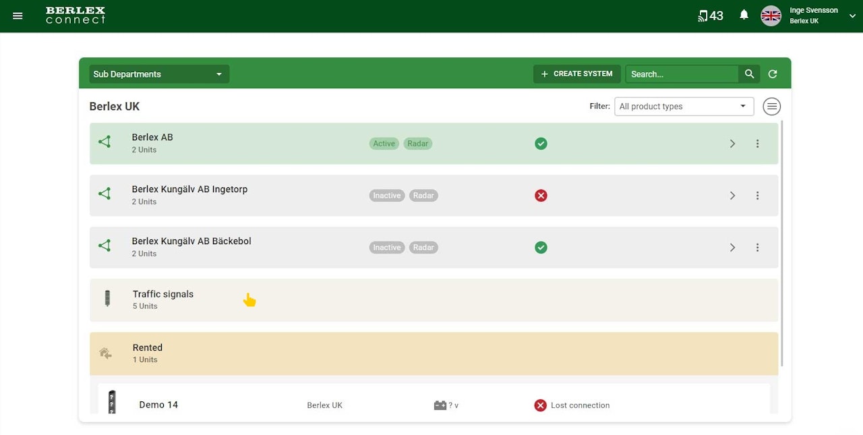Open the Ingetorp three-dot options menu
This screenshot has height=435, width=863.
757,196
